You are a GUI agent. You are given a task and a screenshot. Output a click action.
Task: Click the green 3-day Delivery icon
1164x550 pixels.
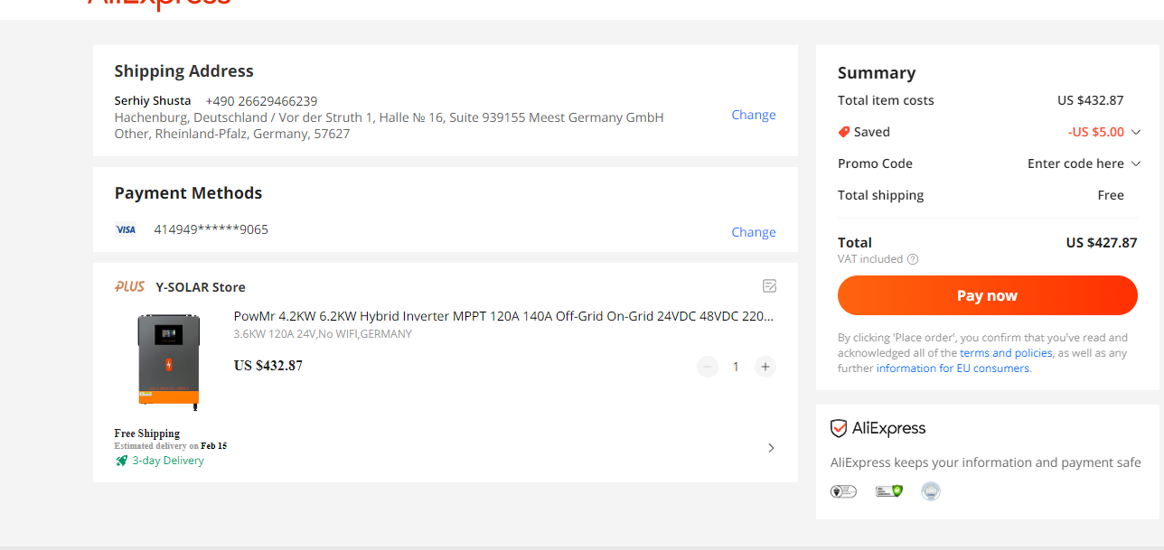pyautogui.click(x=122, y=461)
